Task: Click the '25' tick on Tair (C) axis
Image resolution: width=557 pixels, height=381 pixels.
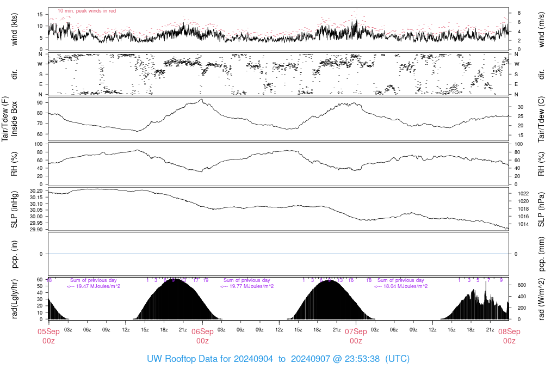Action: [521, 116]
